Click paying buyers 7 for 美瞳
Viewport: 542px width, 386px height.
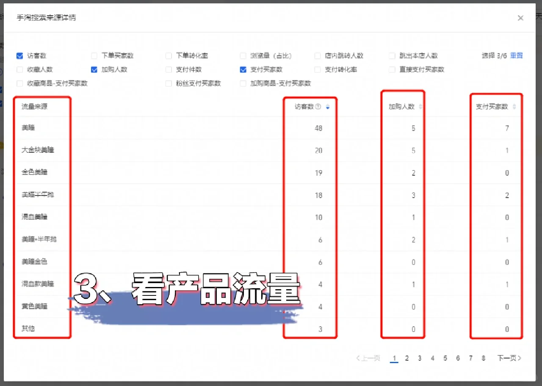(507, 128)
